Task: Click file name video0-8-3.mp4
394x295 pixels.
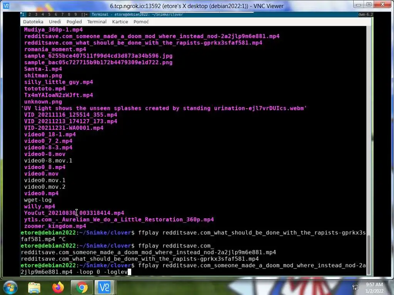Action: [x=48, y=147]
